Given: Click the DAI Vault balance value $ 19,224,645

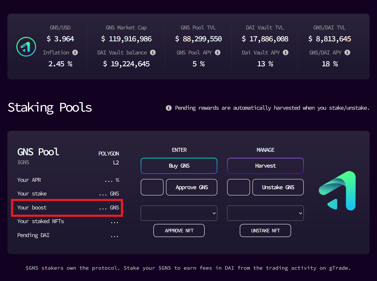Looking at the screenshot, I should pos(126,64).
